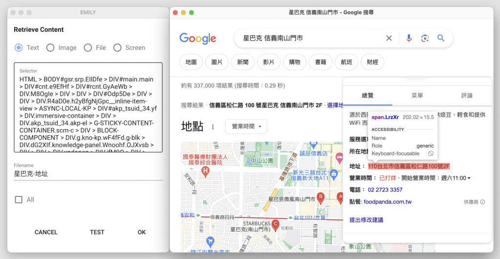
Task: Open the 書籍 filter chip
Action: point(320,62)
